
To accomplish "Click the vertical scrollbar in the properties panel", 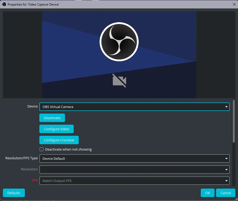I will (234, 121).
